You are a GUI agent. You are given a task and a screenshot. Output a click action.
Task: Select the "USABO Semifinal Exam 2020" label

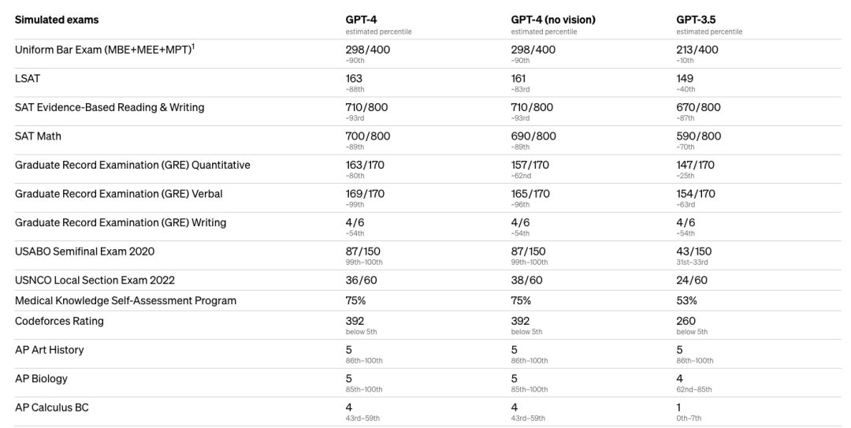[84, 251]
